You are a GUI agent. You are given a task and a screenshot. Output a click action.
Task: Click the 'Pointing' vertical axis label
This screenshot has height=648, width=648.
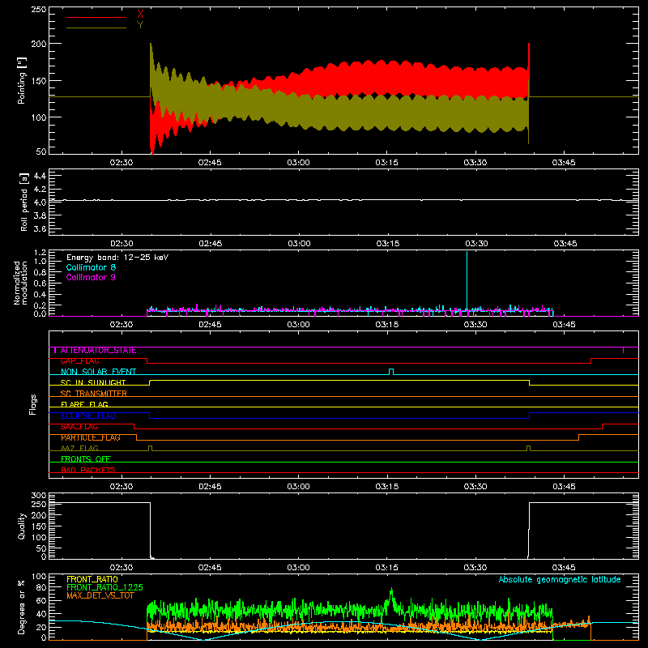tap(22, 81)
